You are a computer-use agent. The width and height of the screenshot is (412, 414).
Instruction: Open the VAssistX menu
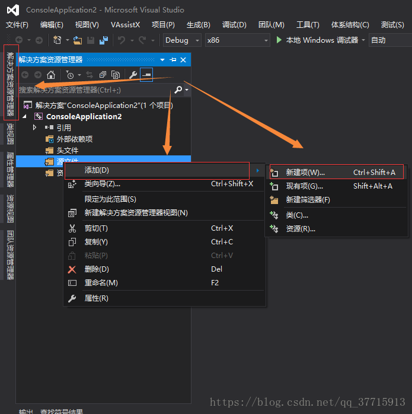pyautogui.click(x=125, y=25)
